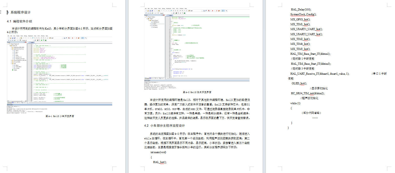Switch to the main.c editor tab
The height and width of the screenshot is (173, 395).
[170, 15]
